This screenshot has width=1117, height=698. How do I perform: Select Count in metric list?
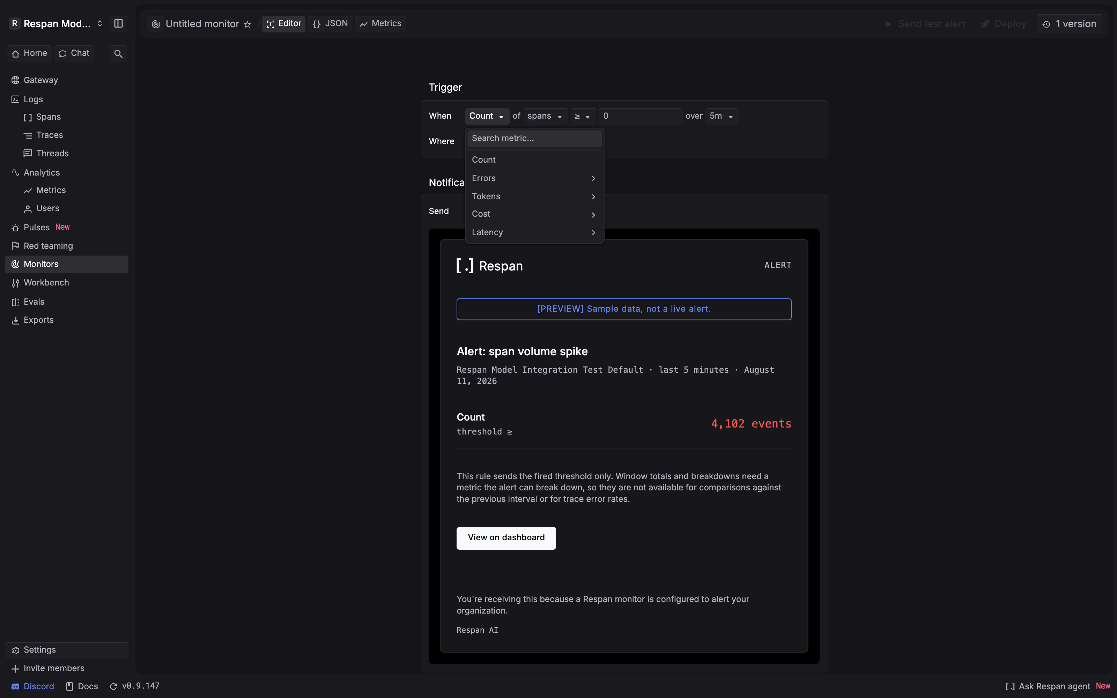click(x=534, y=160)
